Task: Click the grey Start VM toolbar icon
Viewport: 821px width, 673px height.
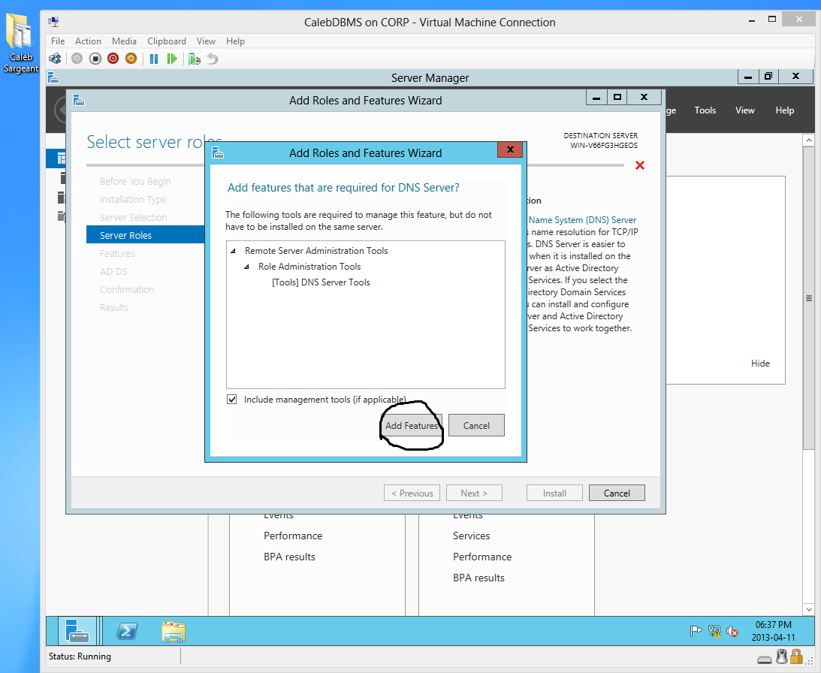Action: [77, 59]
